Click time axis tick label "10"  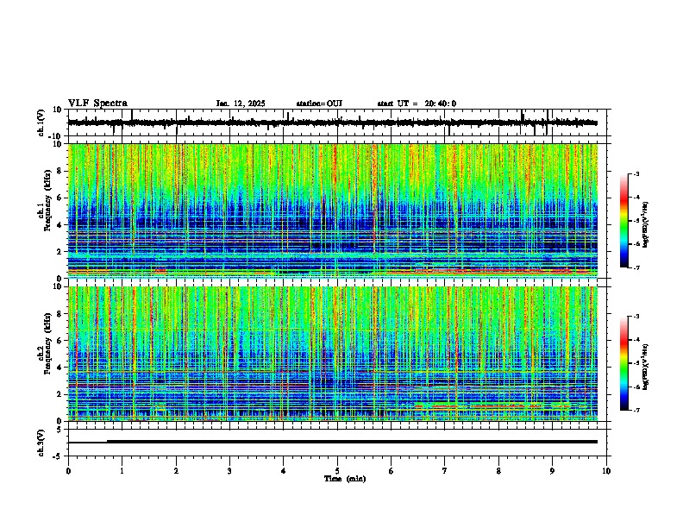coord(606,471)
